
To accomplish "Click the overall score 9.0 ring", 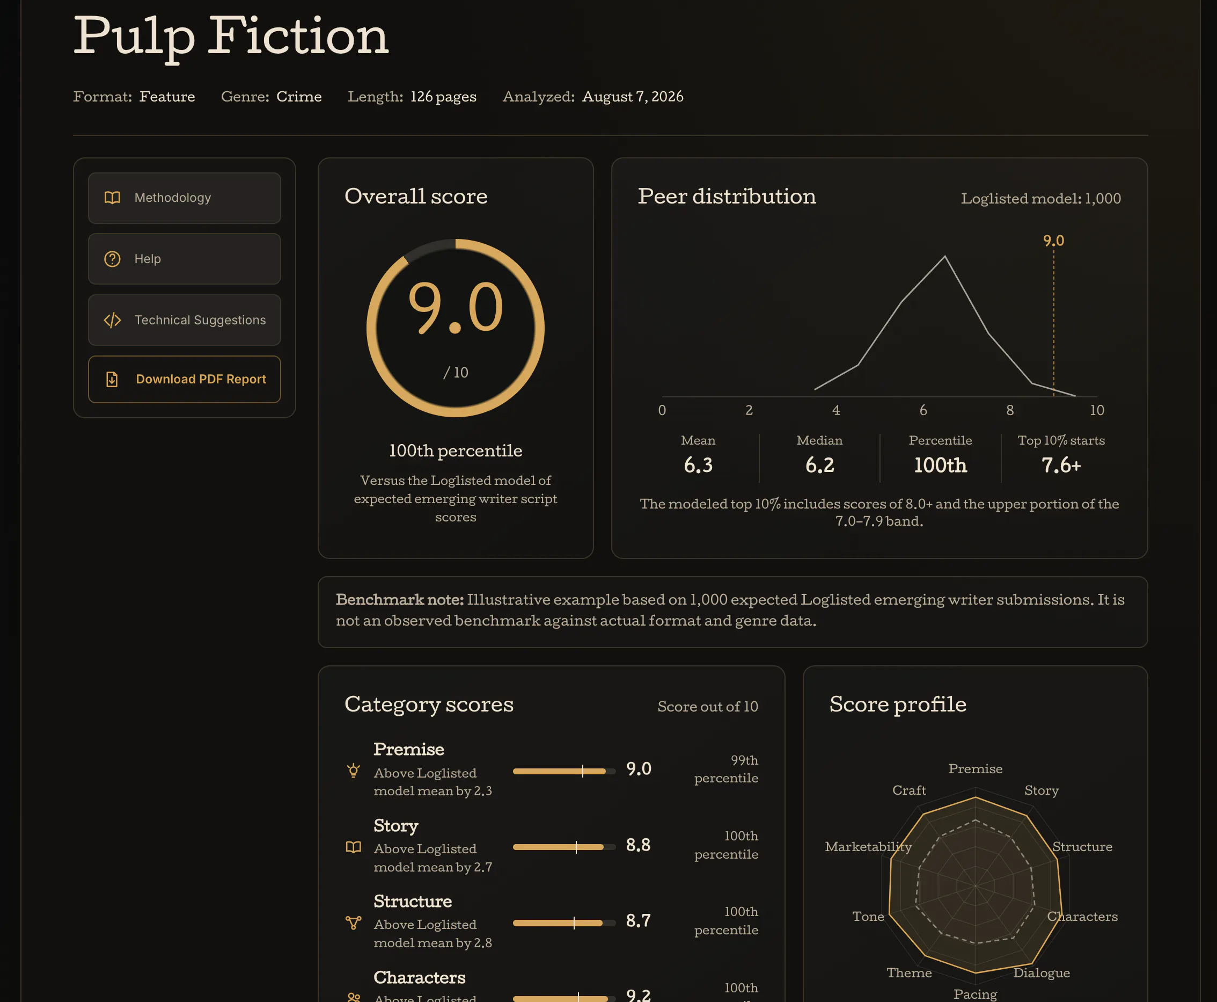I will (455, 328).
